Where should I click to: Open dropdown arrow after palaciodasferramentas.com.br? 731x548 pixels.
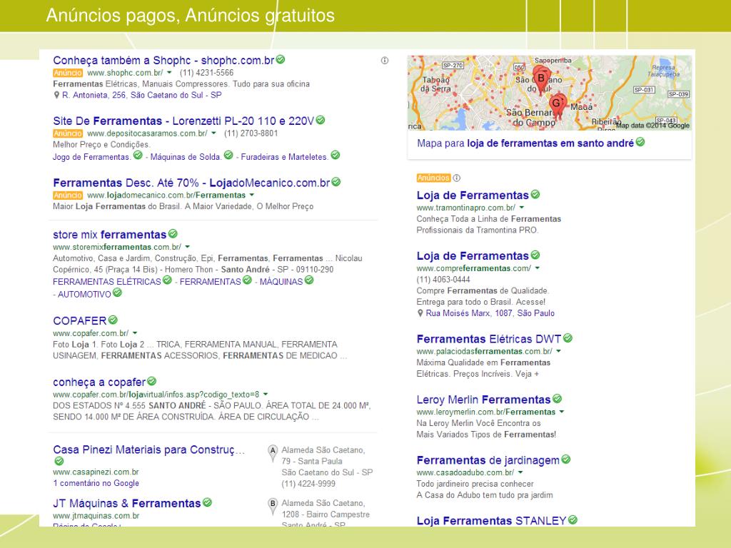click(x=558, y=351)
